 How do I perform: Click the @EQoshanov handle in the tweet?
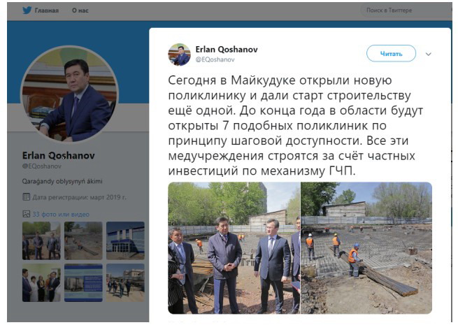[215, 59]
